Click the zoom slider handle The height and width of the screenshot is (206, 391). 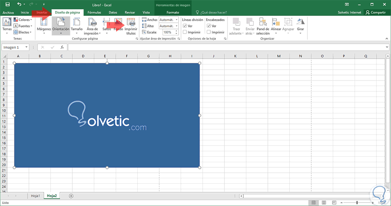pyautogui.click(x=357, y=203)
